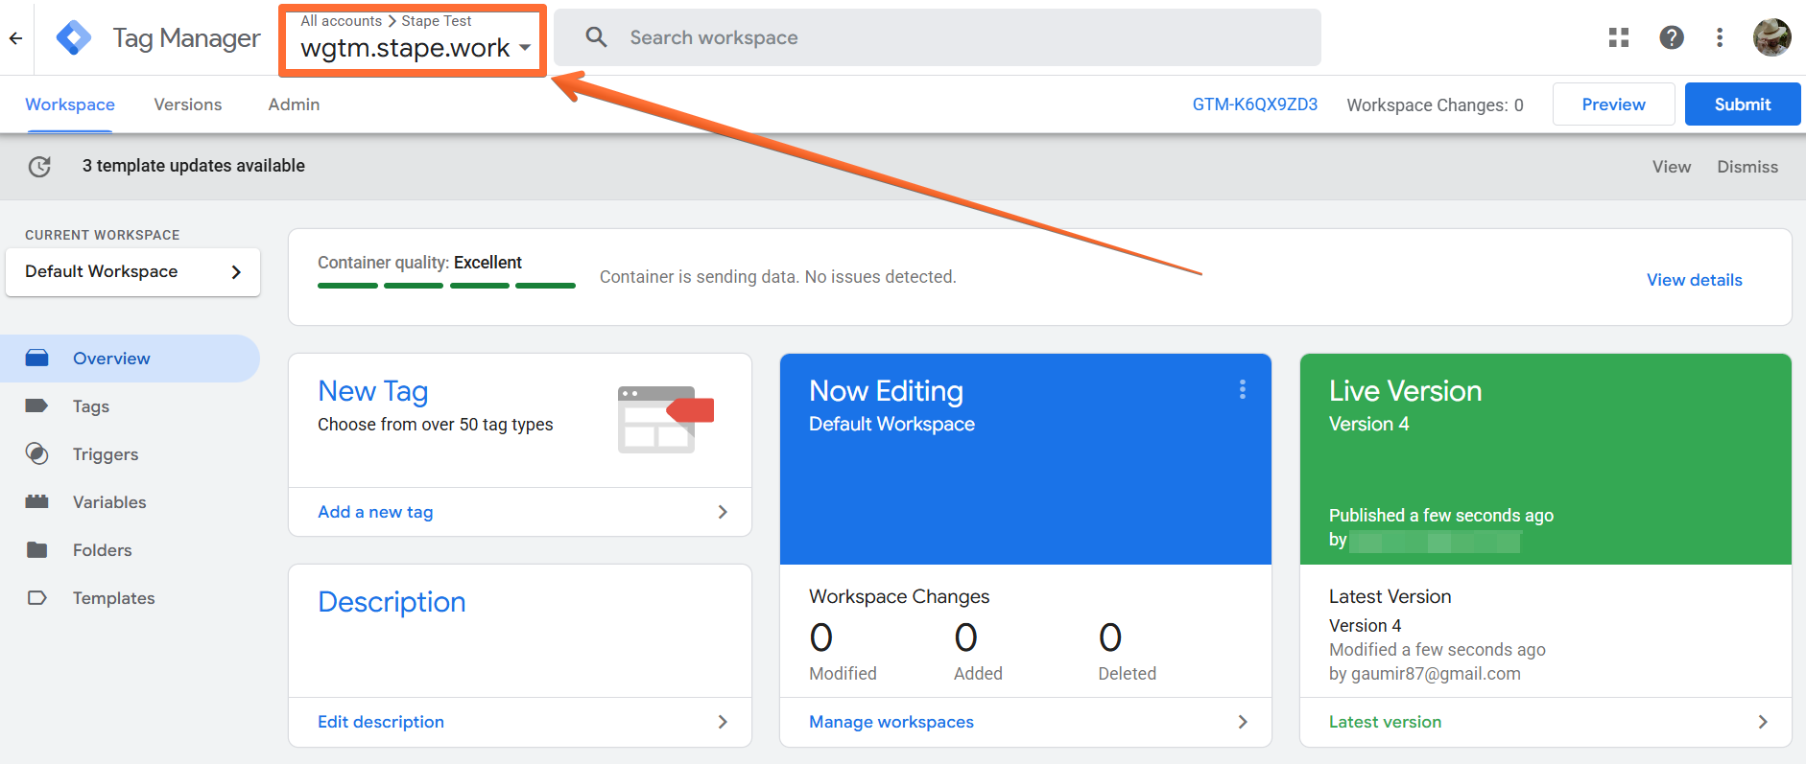Click the Triggers target icon
1806x764 pixels.
coord(36,453)
